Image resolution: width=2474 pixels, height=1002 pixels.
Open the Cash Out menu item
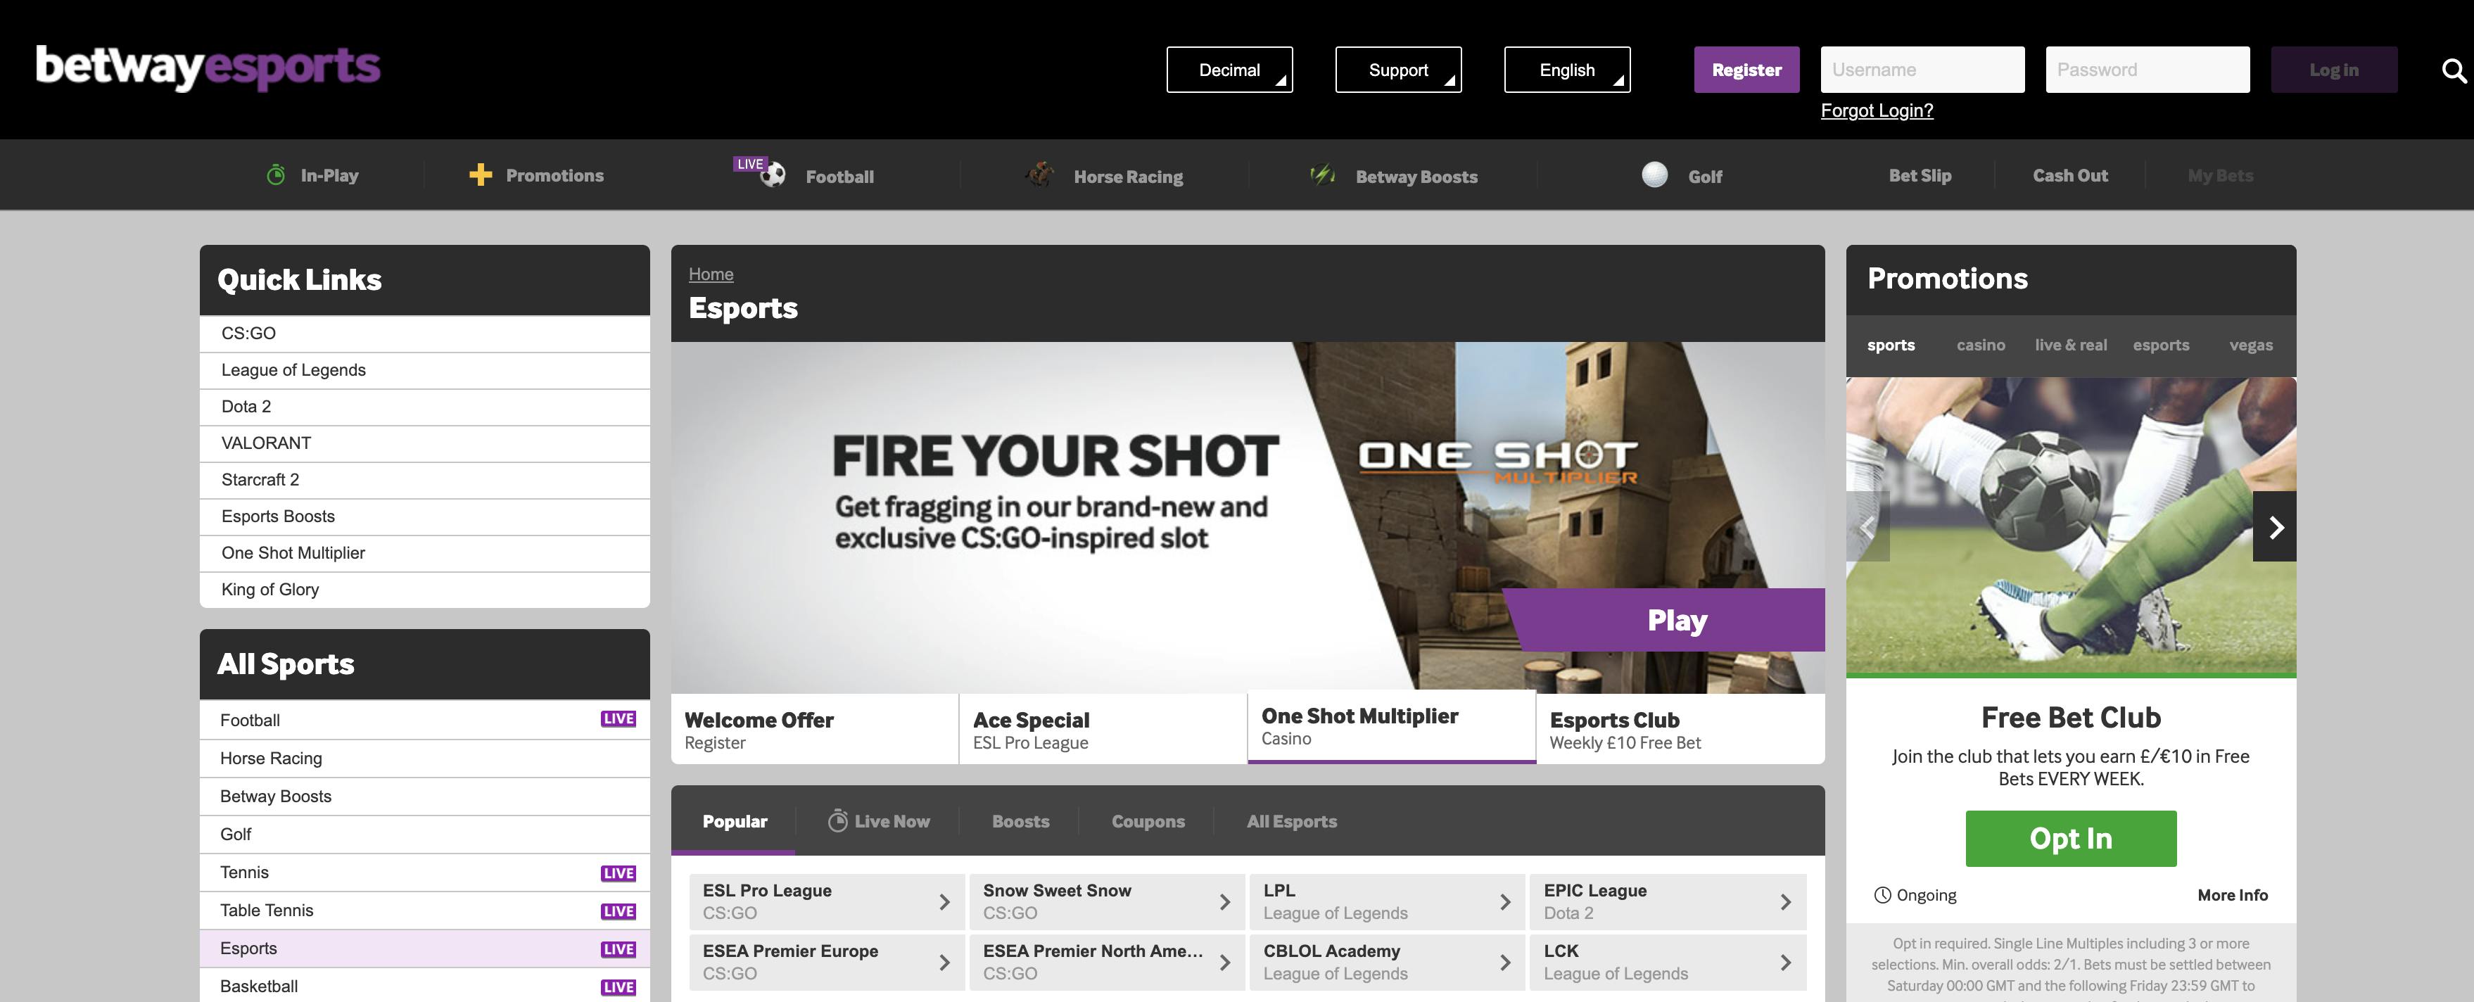(2069, 175)
